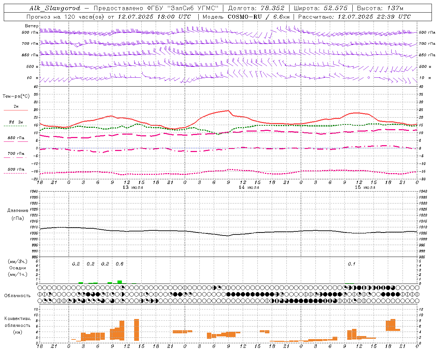Click the 14 июля date label
Image resolution: width=437 pixels, height=349 pixels.
pos(249,187)
